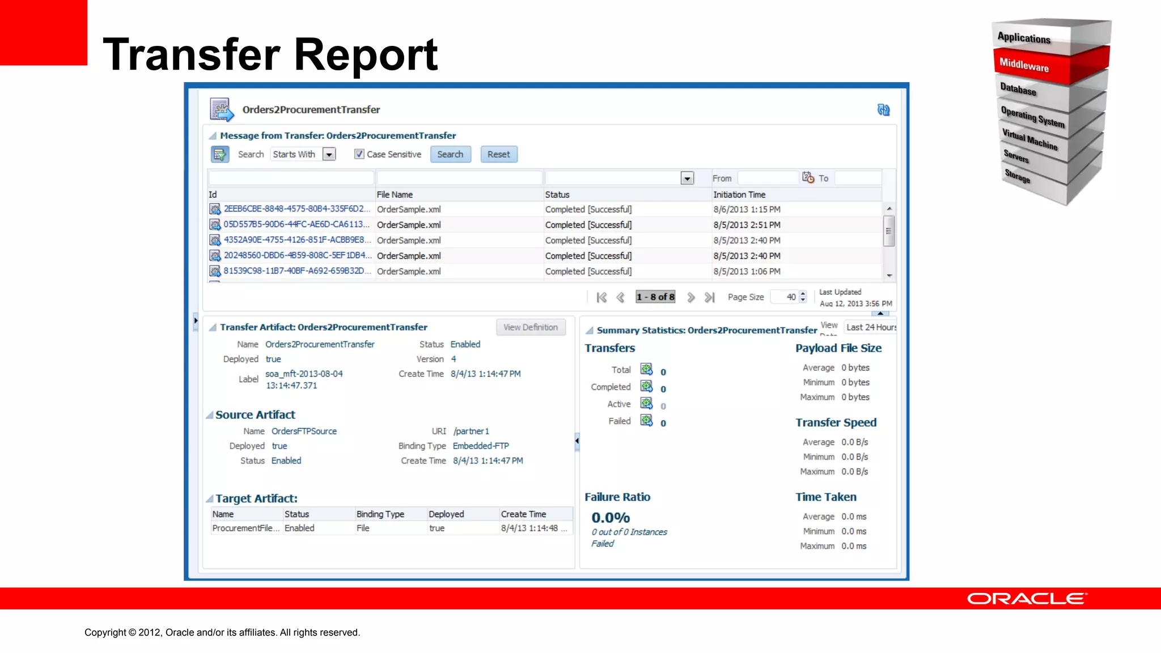The width and height of the screenshot is (1161, 653).
Task: Go to last page of results
Action: pyautogui.click(x=709, y=297)
